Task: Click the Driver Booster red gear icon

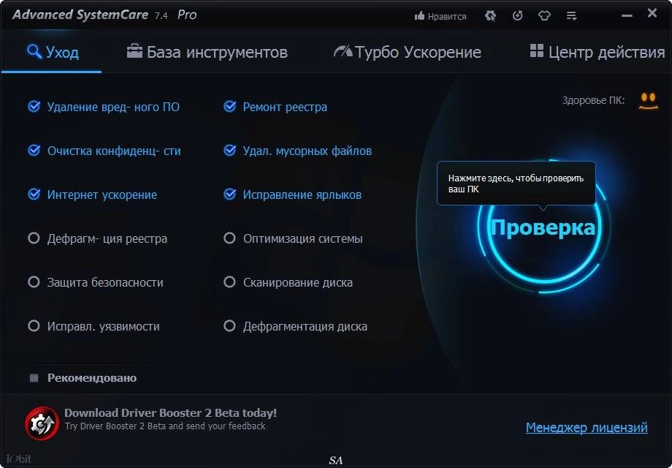Action: coord(42,424)
